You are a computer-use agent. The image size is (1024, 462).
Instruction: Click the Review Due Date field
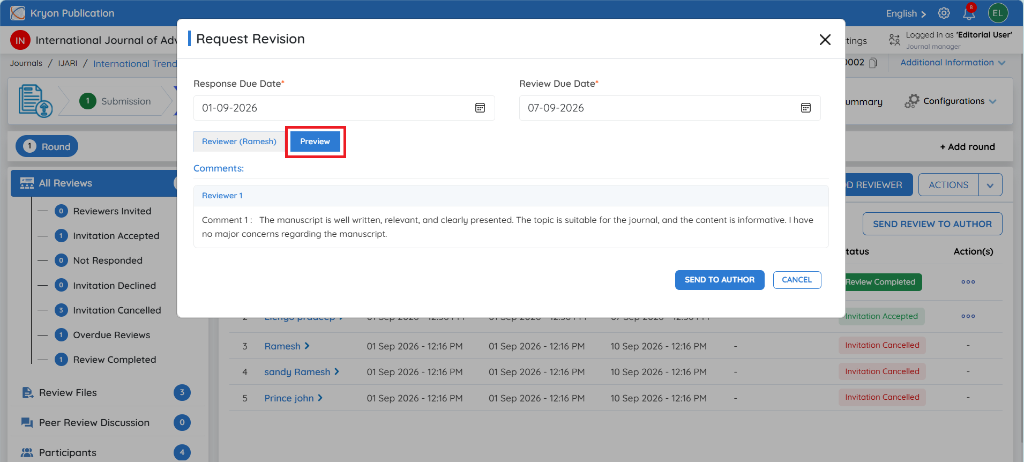670,108
